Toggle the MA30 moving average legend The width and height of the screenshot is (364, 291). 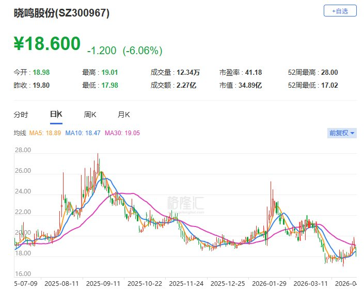[x=122, y=133]
